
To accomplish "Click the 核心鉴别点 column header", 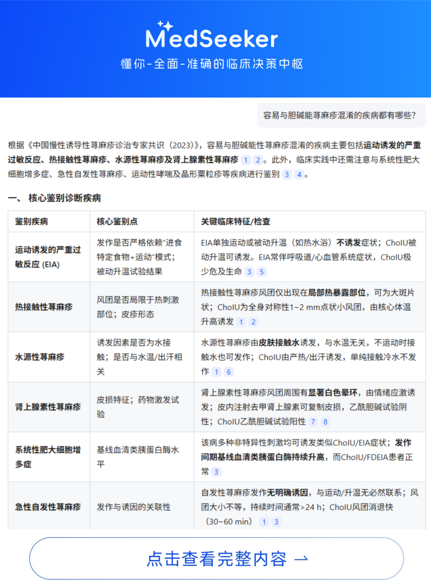I will coord(117,222).
